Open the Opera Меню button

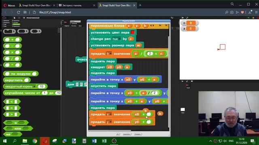point(9,5)
